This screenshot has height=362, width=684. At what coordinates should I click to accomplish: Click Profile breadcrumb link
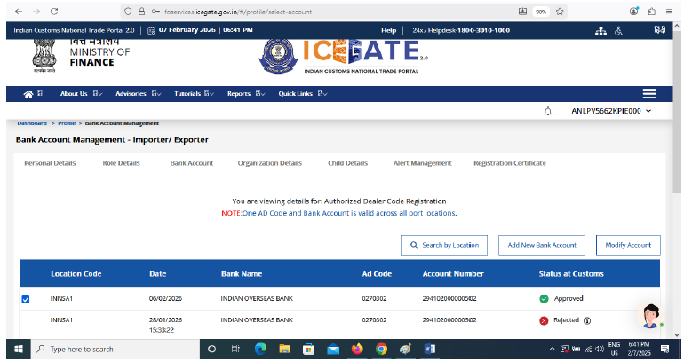tap(67, 123)
